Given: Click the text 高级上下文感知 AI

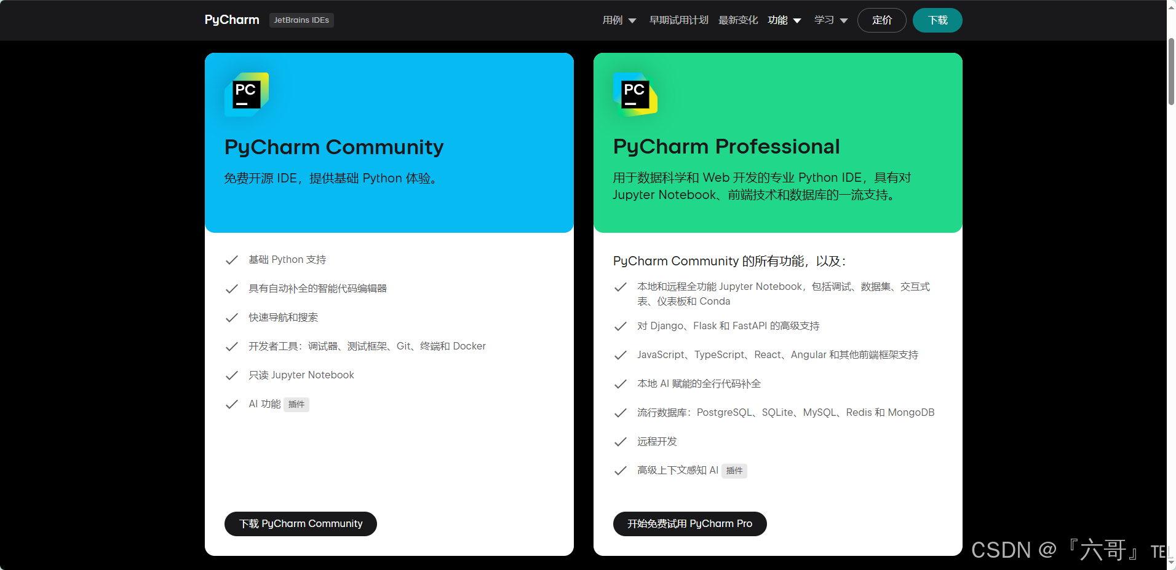Looking at the screenshot, I should pos(678,470).
